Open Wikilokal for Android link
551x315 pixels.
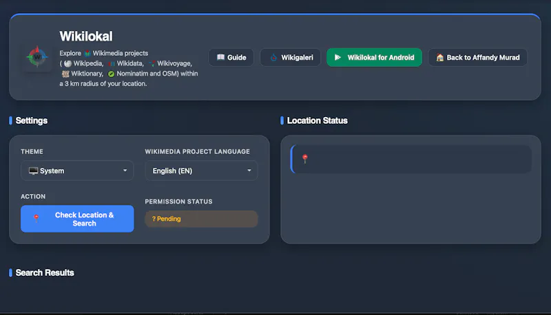(374, 58)
